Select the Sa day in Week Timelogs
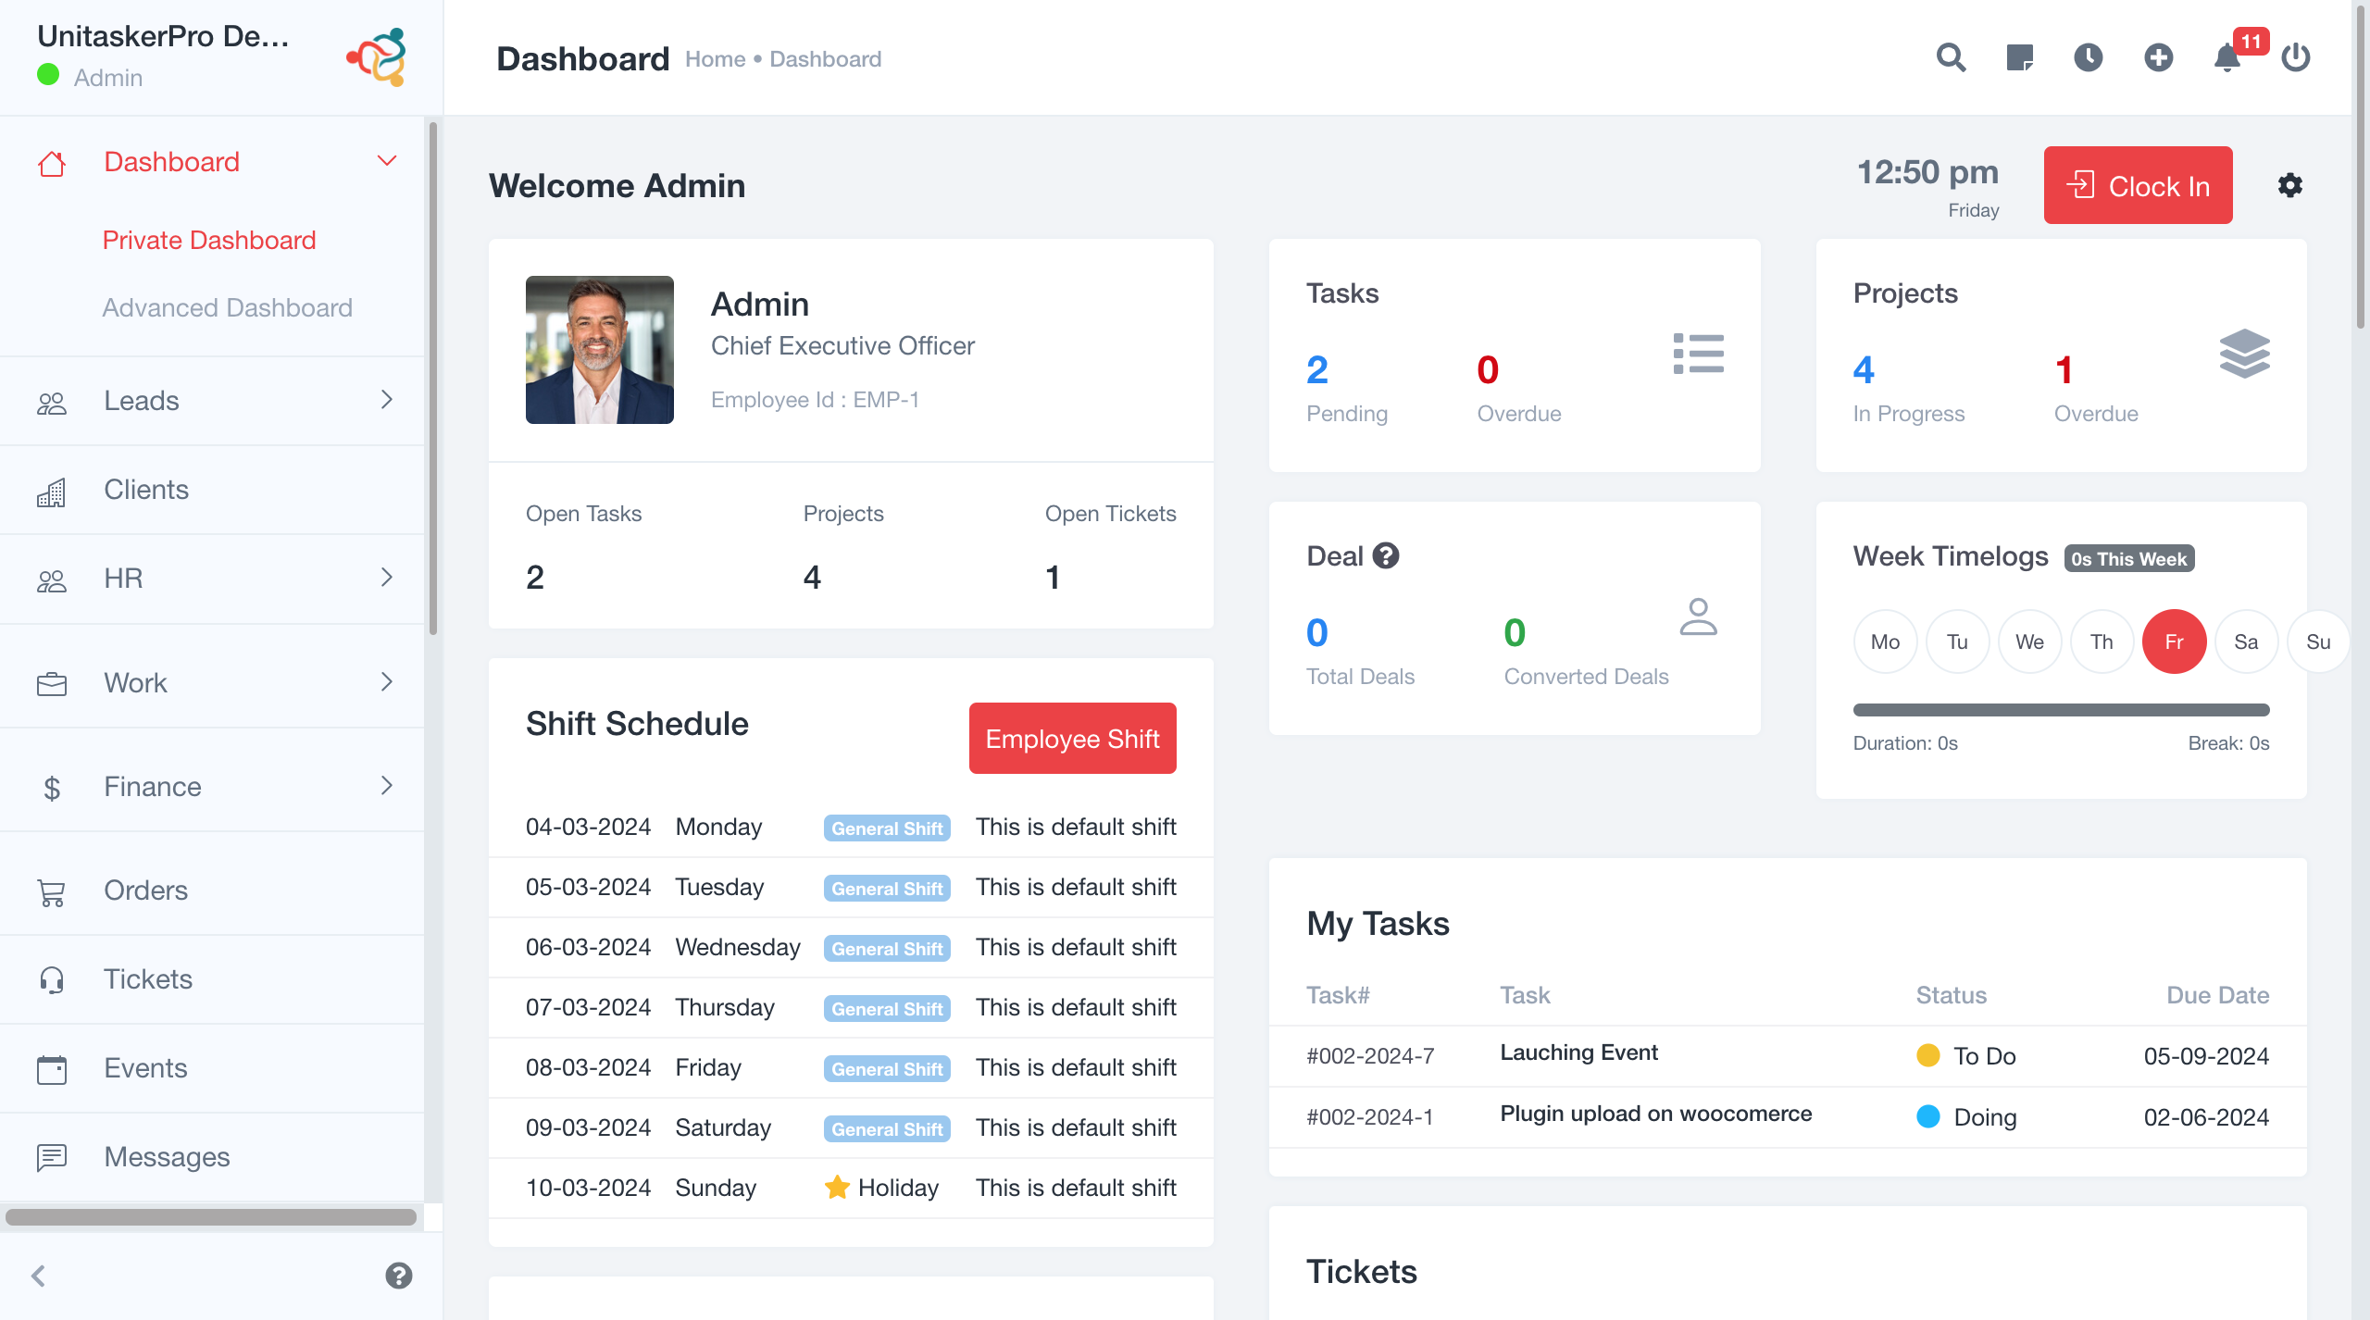2370x1320 pixels. [x=2246, y=641]
